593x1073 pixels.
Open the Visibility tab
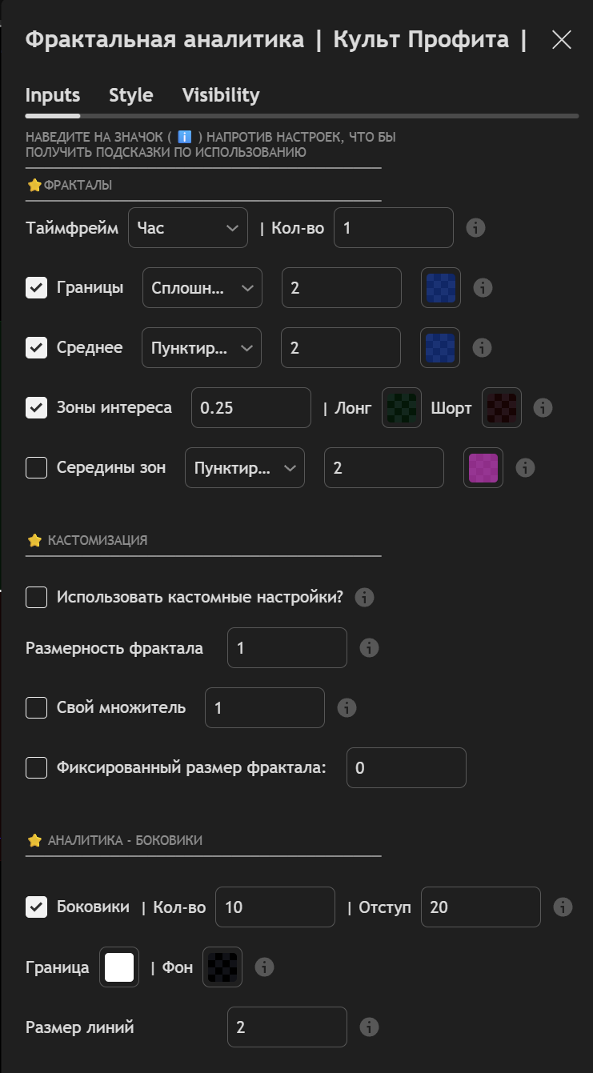pyautogui.click(x=221, y=95)
